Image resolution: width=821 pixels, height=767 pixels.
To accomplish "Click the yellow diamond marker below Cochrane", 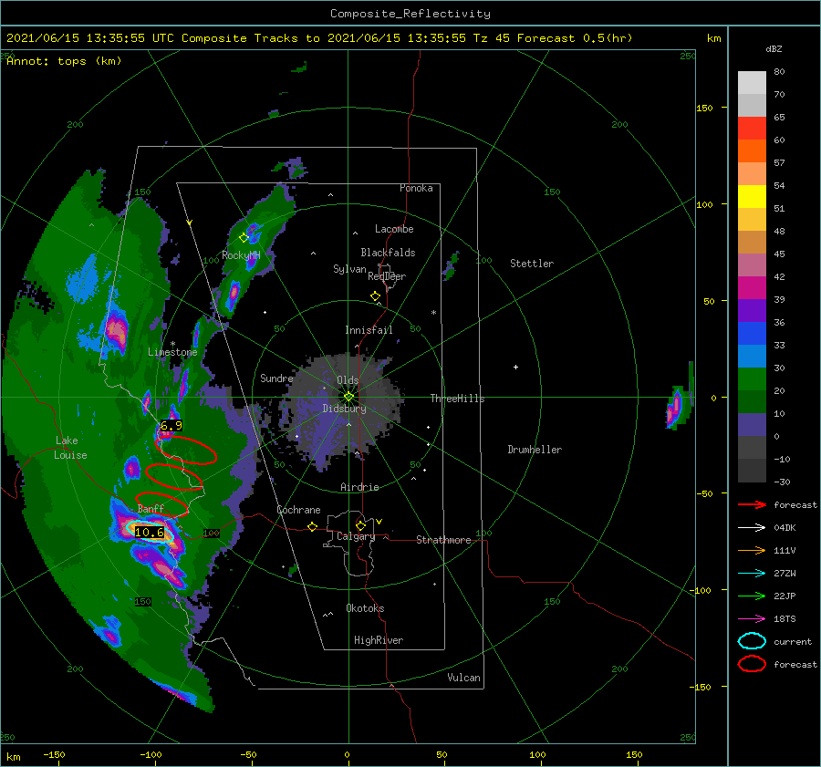I will click(x=312, y=526).
